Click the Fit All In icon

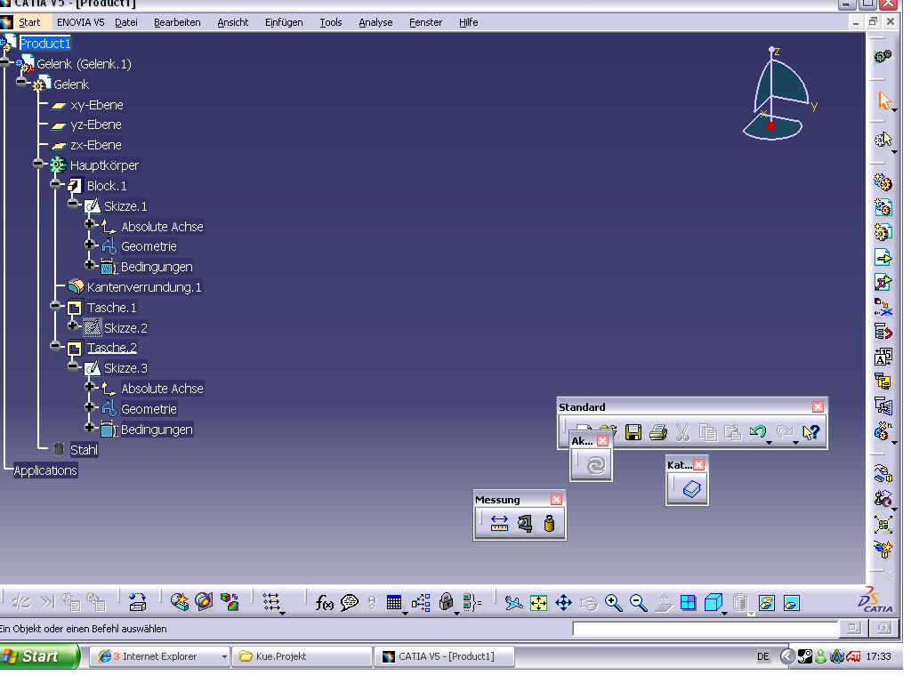pos(538,603)
